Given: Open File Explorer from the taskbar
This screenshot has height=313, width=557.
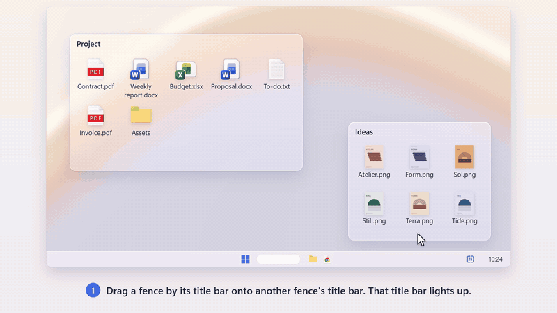Looking at the screenshot, I should 313,259.
